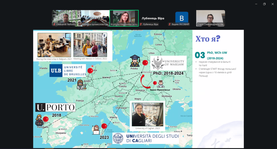
Task: Click the large '03' number on slide
Action: 200,55
